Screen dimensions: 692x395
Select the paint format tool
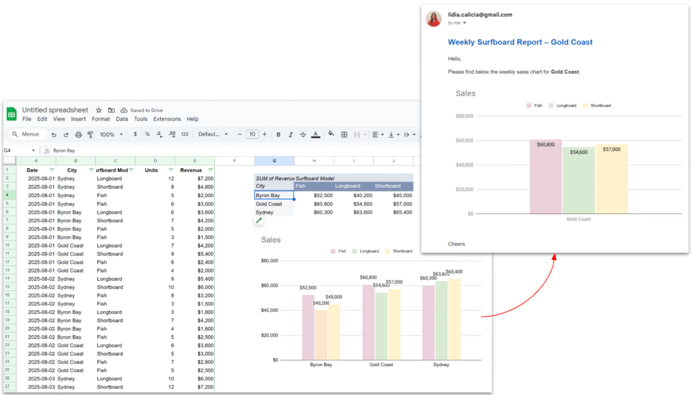pyautogui.click(x=90, y=134)
